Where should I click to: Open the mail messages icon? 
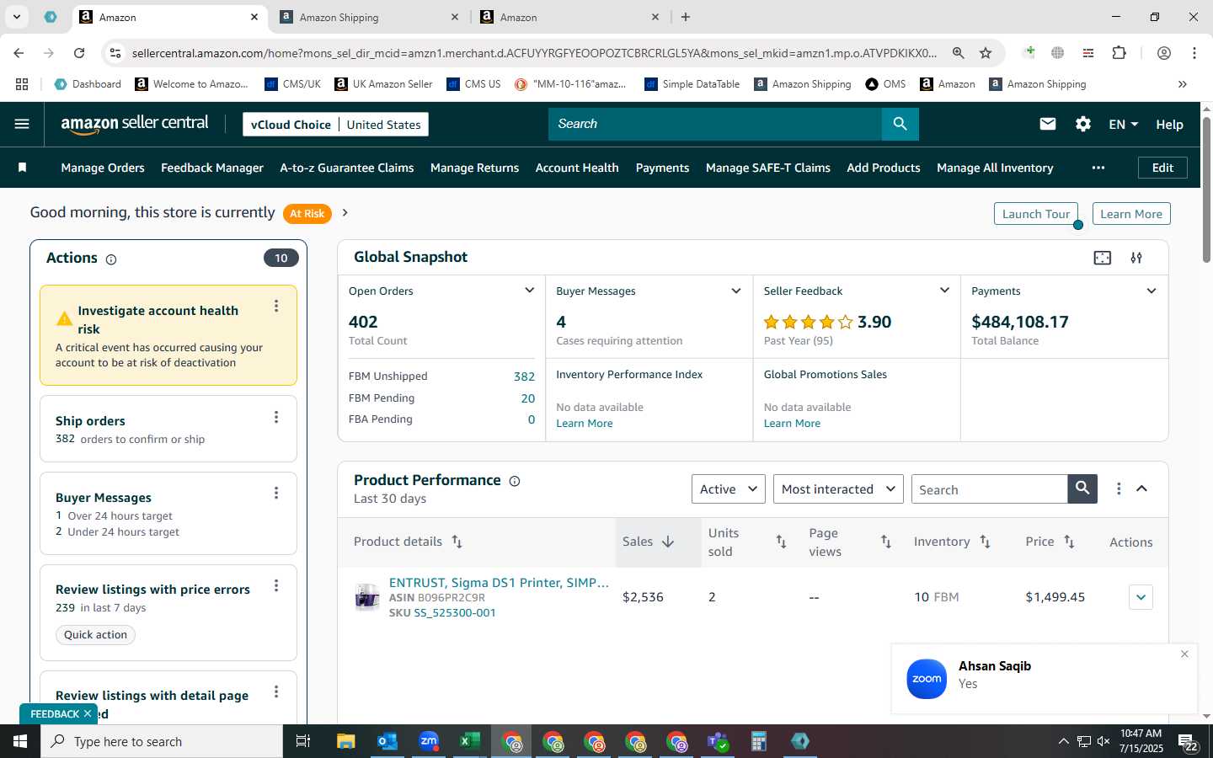[x=1048, y=124]
